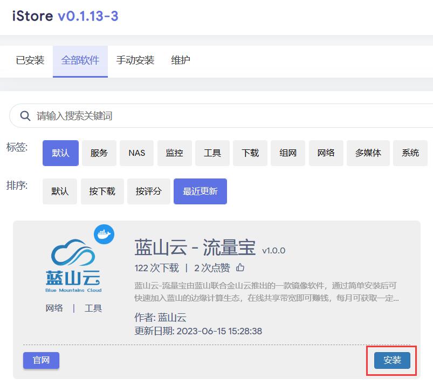Click the 官网 button
Screen dimensions: 433x385
click(x=41, y=360)
